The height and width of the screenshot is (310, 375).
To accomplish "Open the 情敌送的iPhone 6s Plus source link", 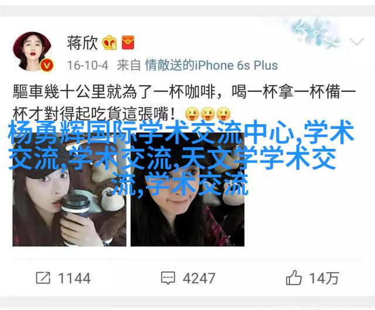I will 212,65.
